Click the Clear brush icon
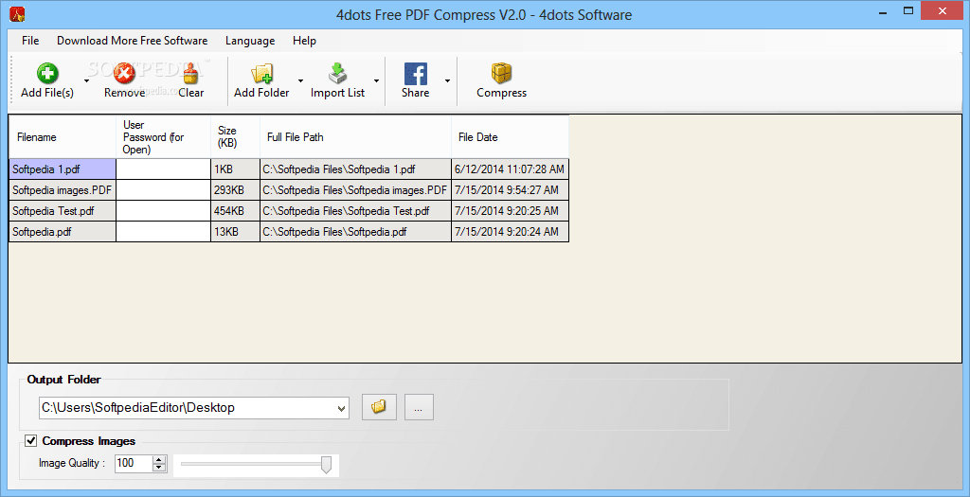This screenshot has width=970, height=497. click(x=190, y=74)
